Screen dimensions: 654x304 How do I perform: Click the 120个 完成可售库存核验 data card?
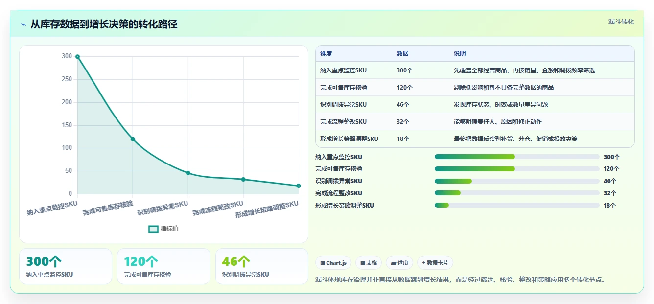click(163, 266)
